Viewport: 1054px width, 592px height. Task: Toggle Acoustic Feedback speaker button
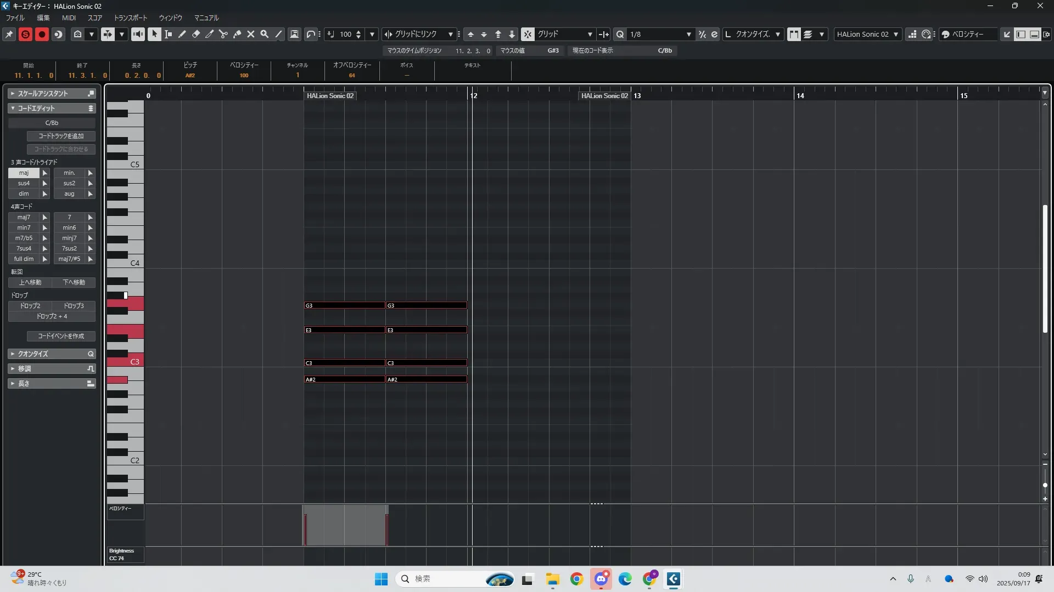click(138, 34)
